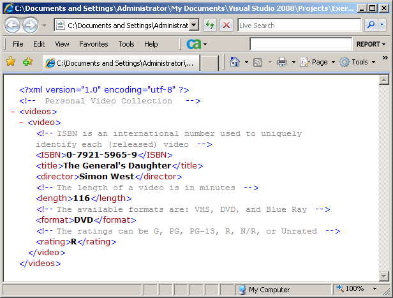The image size is (393, 298).
Task: Click the CA toolbar logo
Action: pyautogui.click(x=194, y=44)
